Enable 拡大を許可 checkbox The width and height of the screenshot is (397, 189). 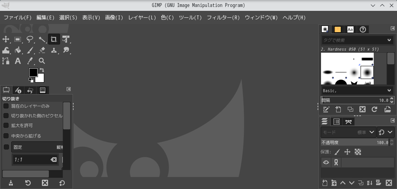6,125
